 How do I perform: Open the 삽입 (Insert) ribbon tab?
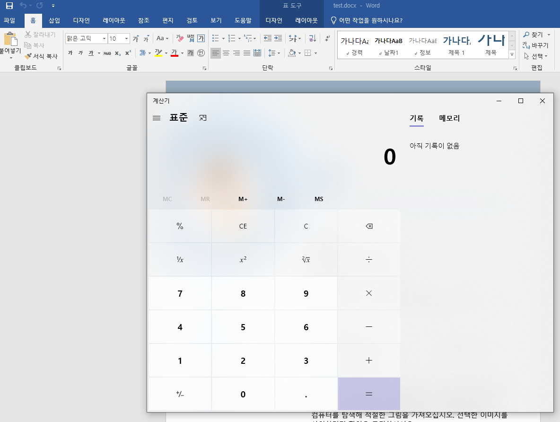(x=54, y=20)
